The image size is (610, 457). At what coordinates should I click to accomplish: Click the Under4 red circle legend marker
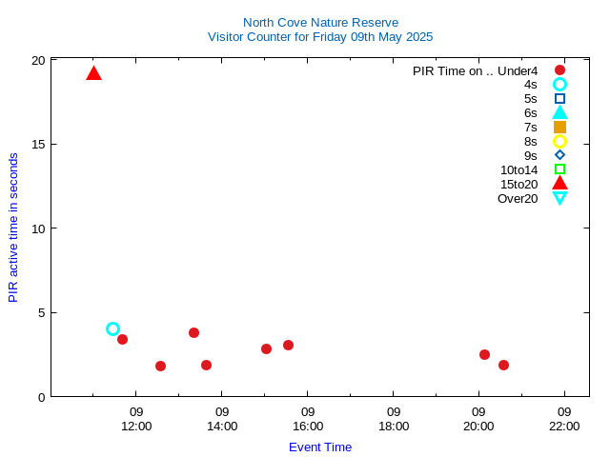pos(559,70)
